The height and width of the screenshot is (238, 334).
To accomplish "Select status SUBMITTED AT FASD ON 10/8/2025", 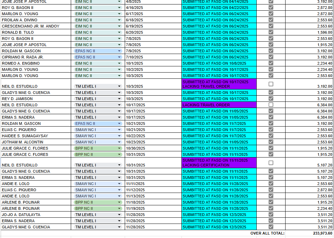I will [x=219, y=63].
